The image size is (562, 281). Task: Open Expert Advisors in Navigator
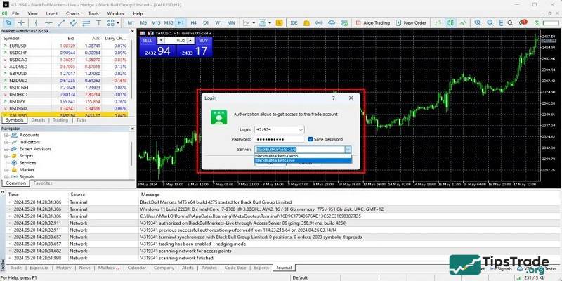coord(35,149)
